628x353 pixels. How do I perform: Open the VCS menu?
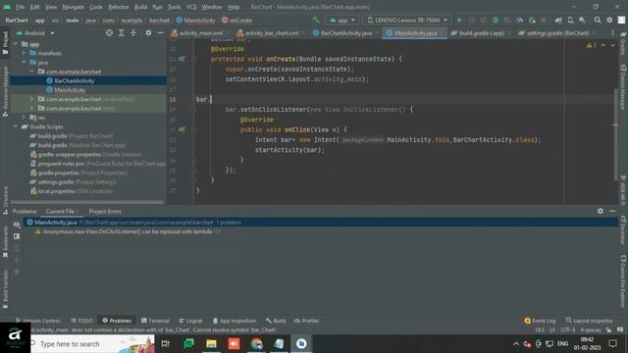(x=191, y=7)
